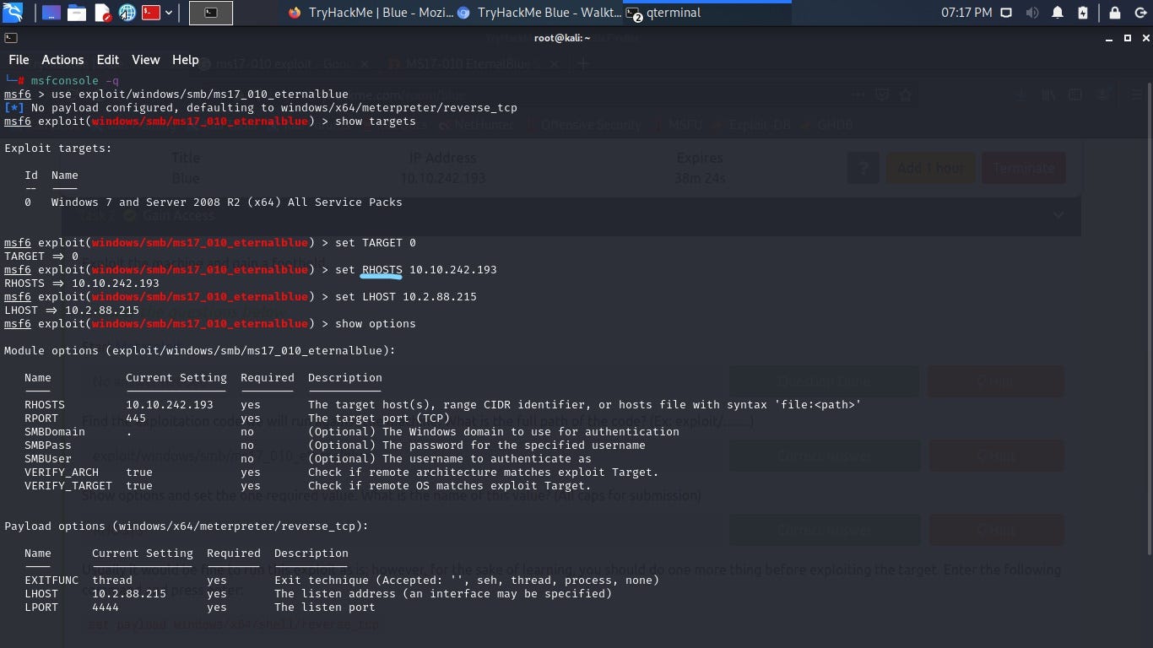Click the RHOSTS value 10.10.242.193 in options table
The width and height of the screenshot is (1153, 648).
click(170, 405)
